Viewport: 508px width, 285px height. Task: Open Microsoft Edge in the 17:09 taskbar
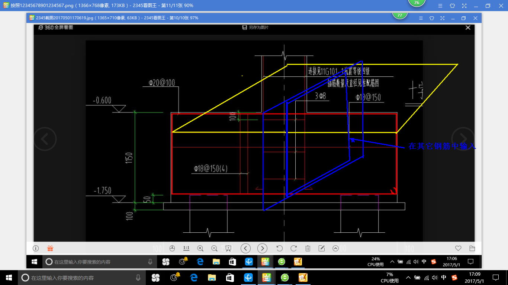[193, 277]
